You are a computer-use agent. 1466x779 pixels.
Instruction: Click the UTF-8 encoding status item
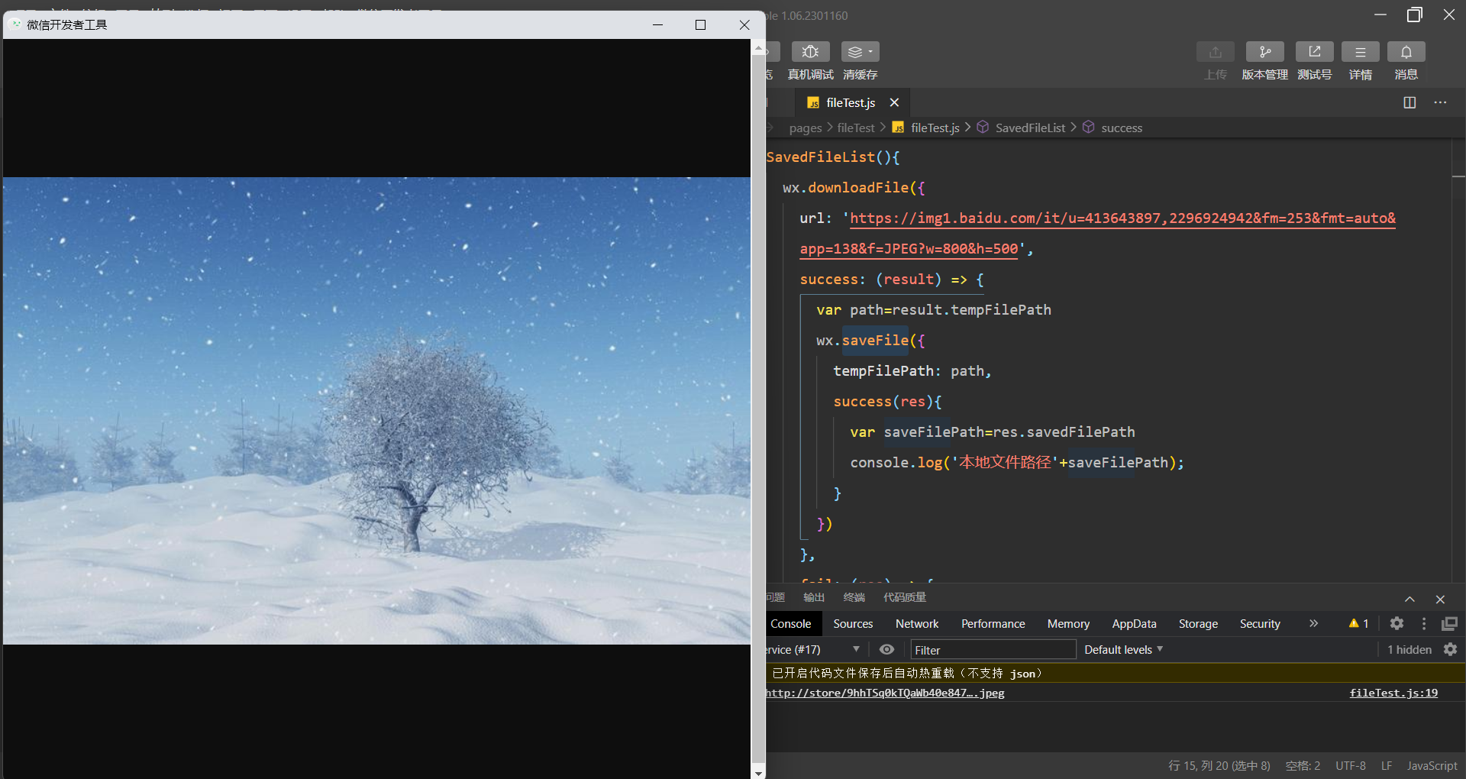click(x=1351, y=765)
